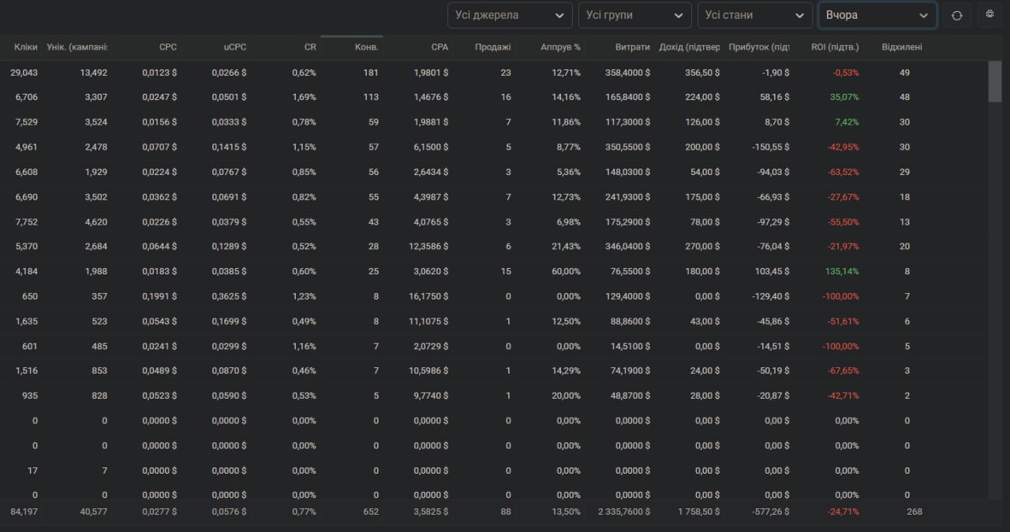Select the total profit '-577,26 $'
Screen dimensions: 1010x532
770,512
